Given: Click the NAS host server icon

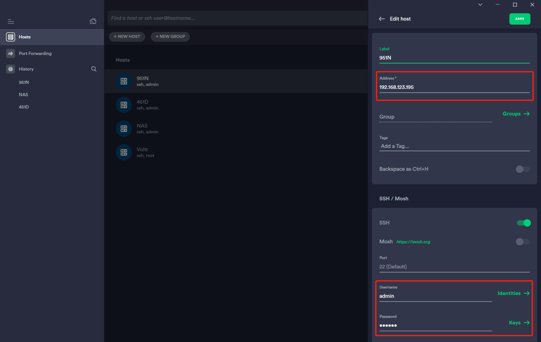Looking at the screenshot, I should click(x=124, y=129).
